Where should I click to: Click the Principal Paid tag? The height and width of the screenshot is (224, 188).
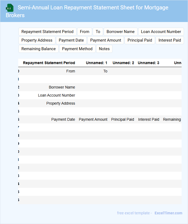click(140, 40)
